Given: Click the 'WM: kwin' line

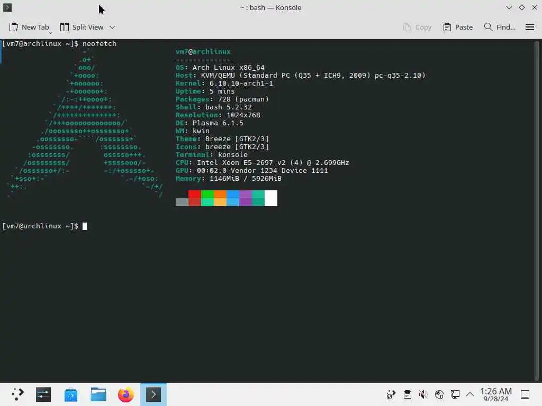Looking at the screenshot, I should [x=192, y=131].
